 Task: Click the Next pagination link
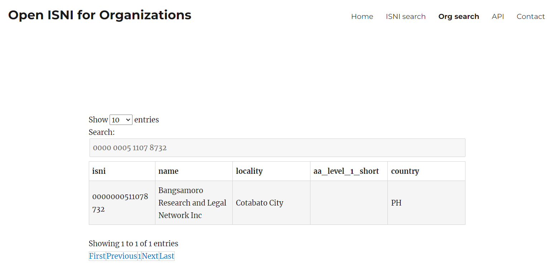click(x=150, y=256)
